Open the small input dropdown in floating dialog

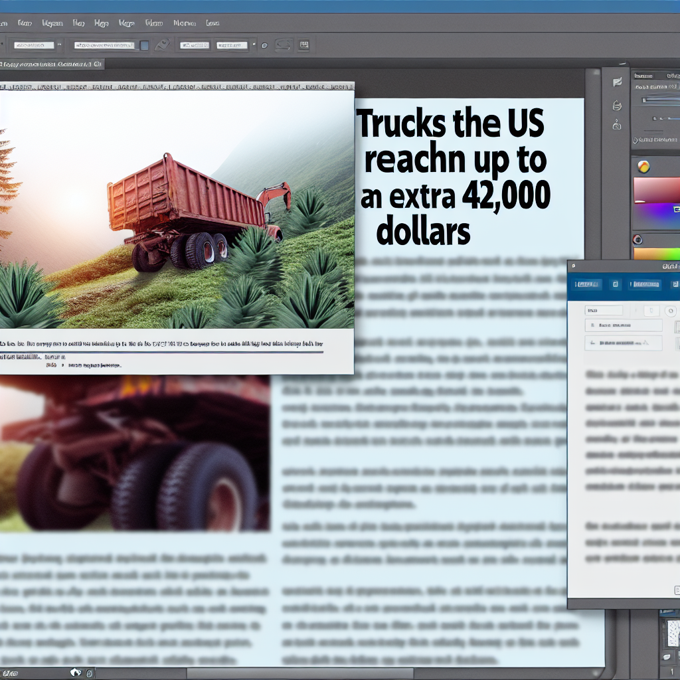[x=603, y=310]
